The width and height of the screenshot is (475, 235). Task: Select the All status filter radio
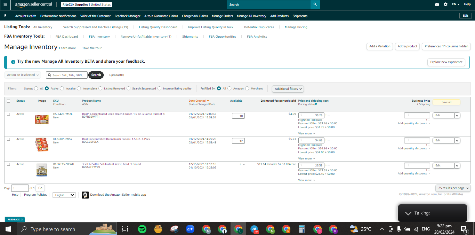pyautogui.click(x=36, y=88)
